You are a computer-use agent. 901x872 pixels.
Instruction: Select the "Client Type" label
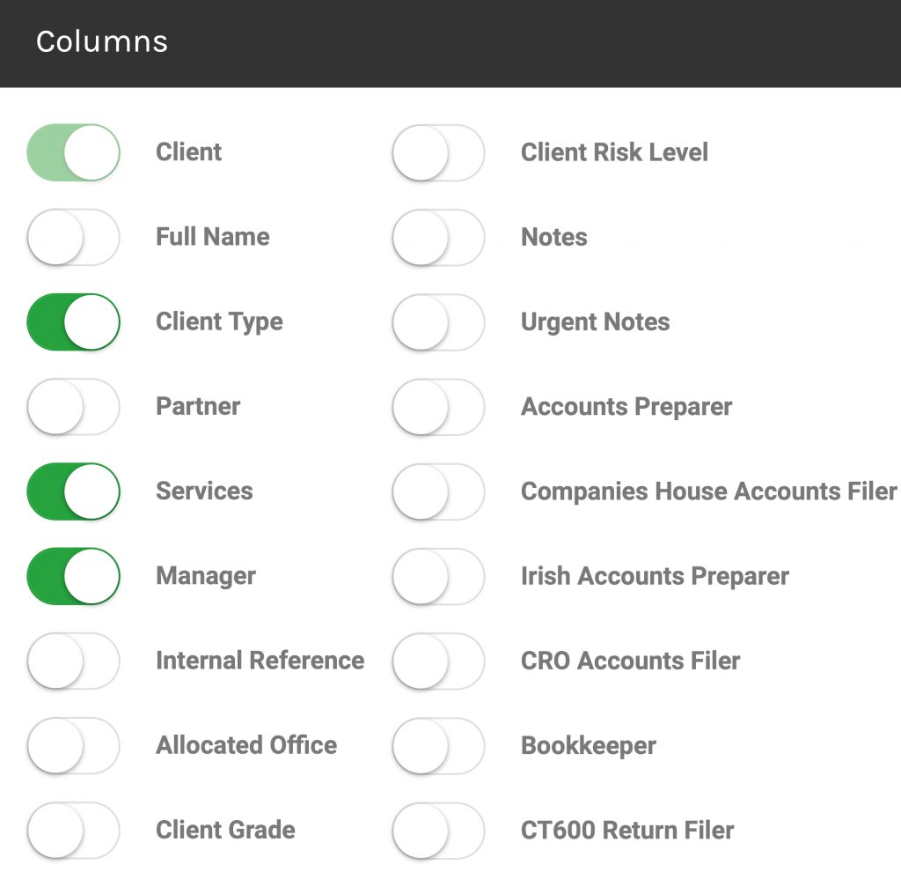click(x=219, y=322)
